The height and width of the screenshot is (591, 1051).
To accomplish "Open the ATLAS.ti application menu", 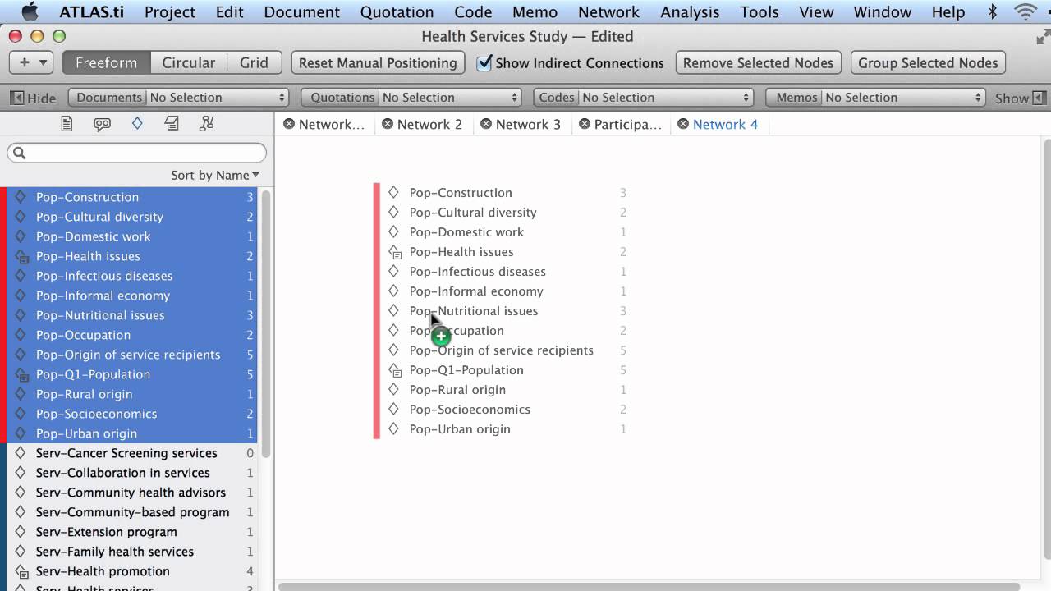I will (x=92, y=11).
